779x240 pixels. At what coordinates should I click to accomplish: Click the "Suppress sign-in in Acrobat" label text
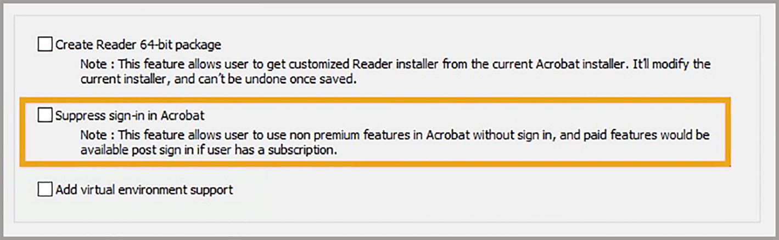coord(130,116)
